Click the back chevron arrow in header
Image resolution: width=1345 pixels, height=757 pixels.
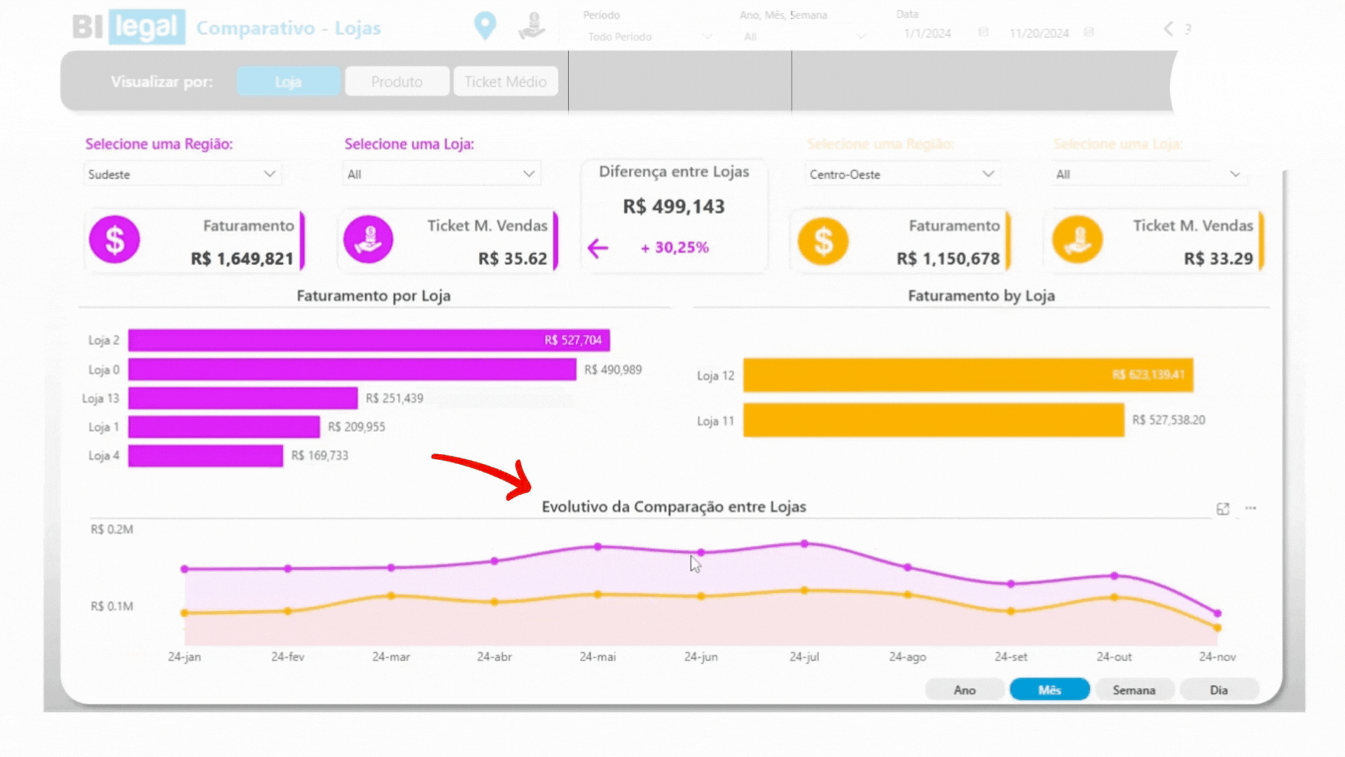pos(1168,29)
